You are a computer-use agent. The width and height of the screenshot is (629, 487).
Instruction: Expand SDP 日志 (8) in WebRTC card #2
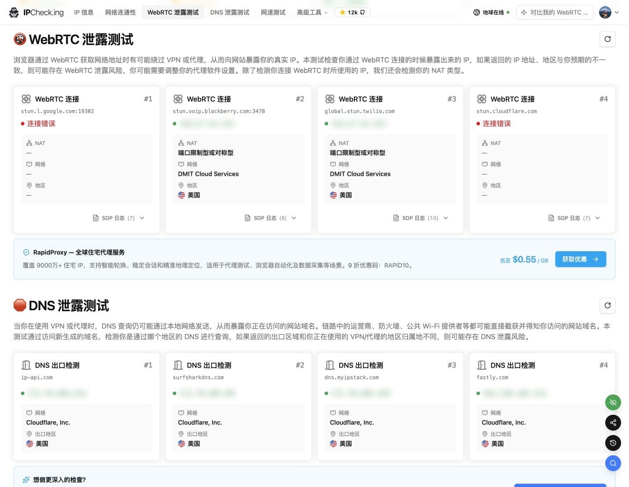pos(271,218)
